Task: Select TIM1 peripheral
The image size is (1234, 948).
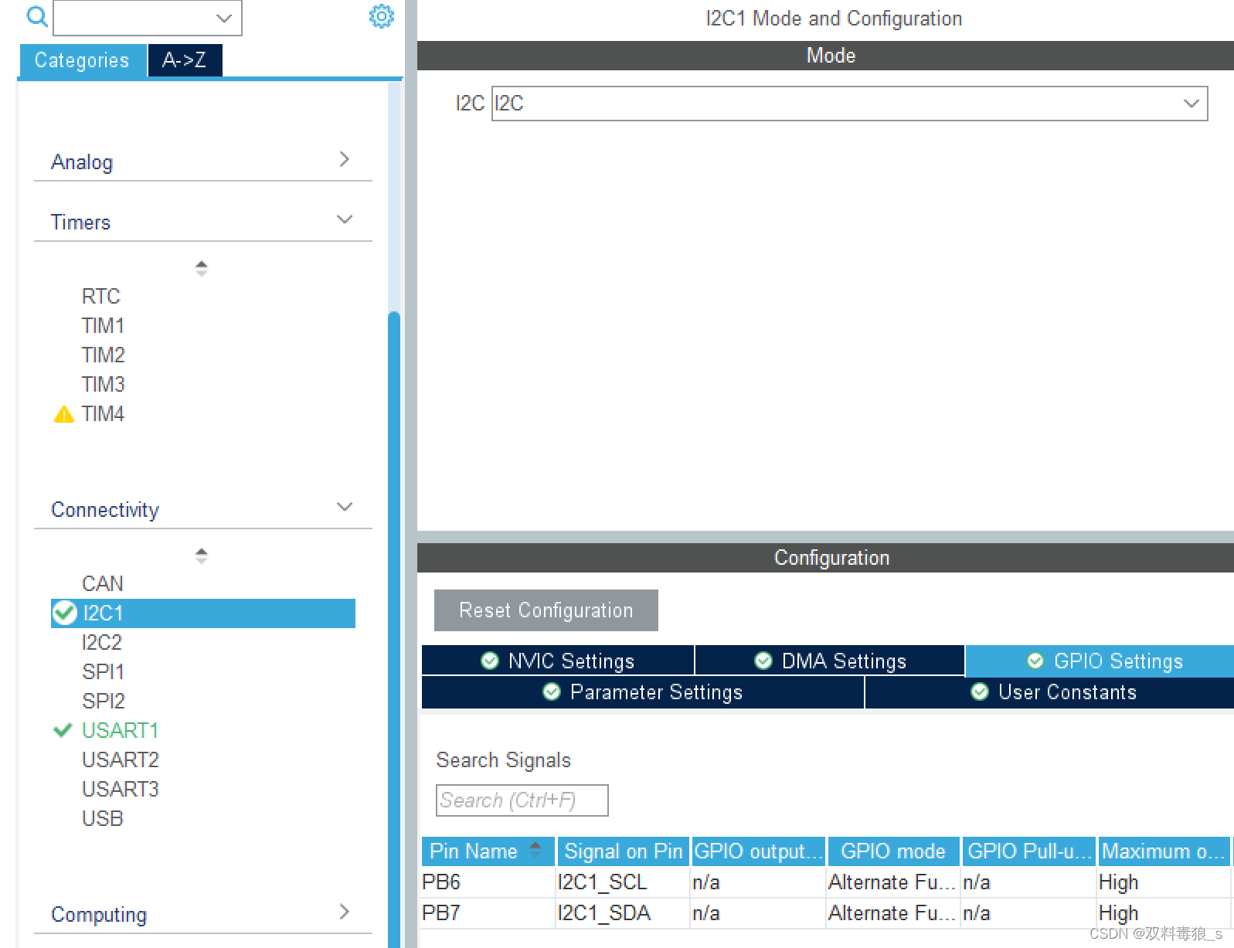Action: [x=104, y=326]
